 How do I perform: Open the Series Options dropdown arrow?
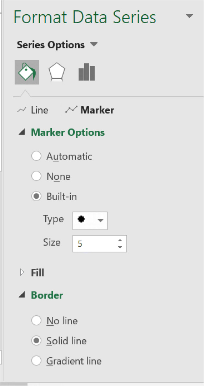(94, 45)
